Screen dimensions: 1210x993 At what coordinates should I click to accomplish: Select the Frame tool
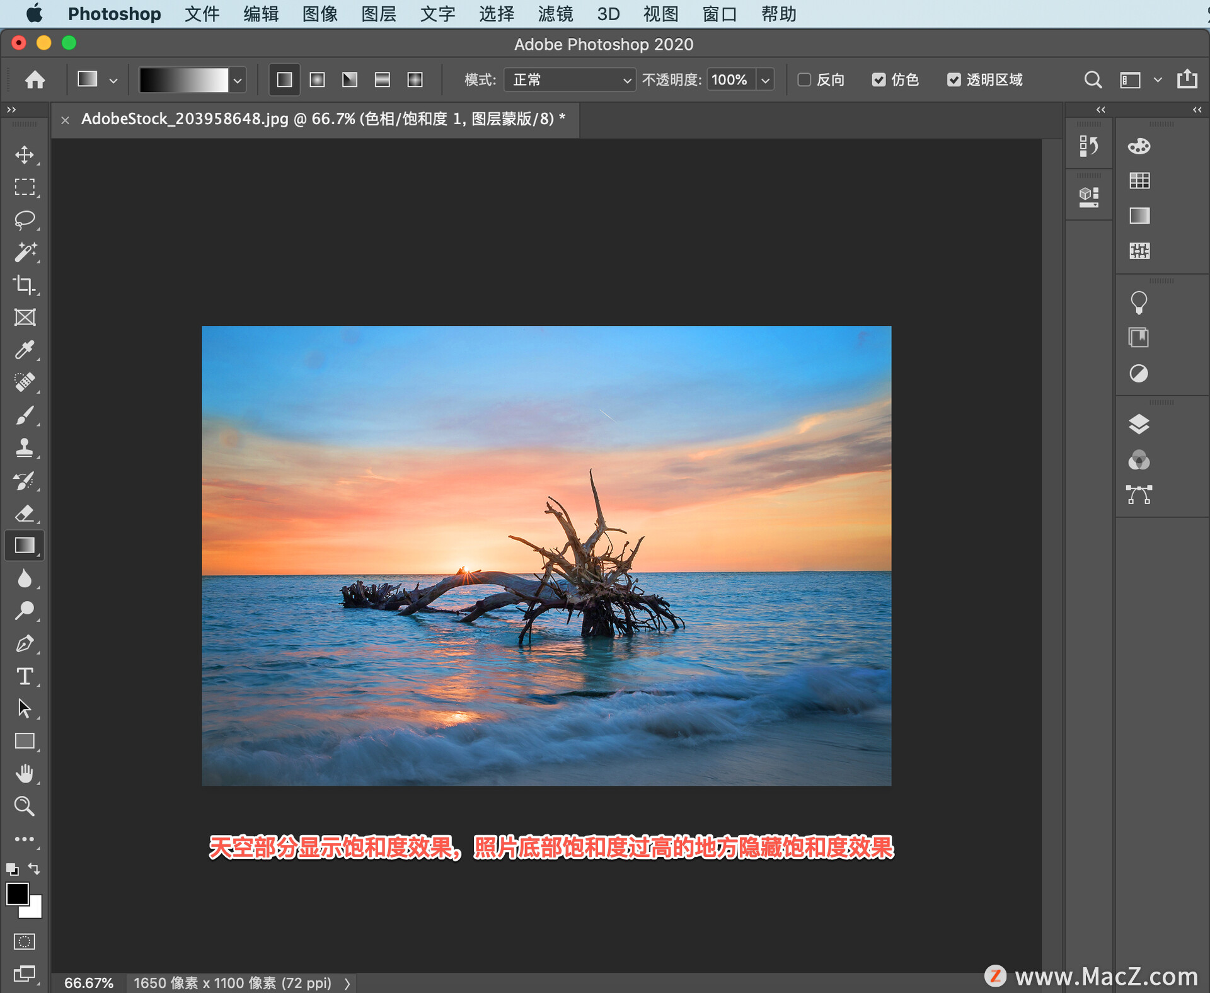(x=25, y=317)
